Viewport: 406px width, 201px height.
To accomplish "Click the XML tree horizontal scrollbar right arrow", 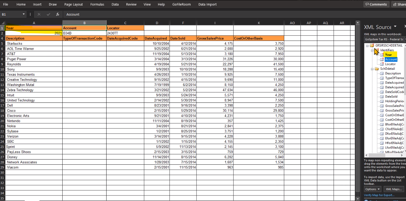I will 402,155.
